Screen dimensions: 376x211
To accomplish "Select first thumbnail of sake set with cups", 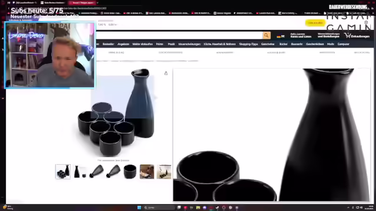I will 63,172.
